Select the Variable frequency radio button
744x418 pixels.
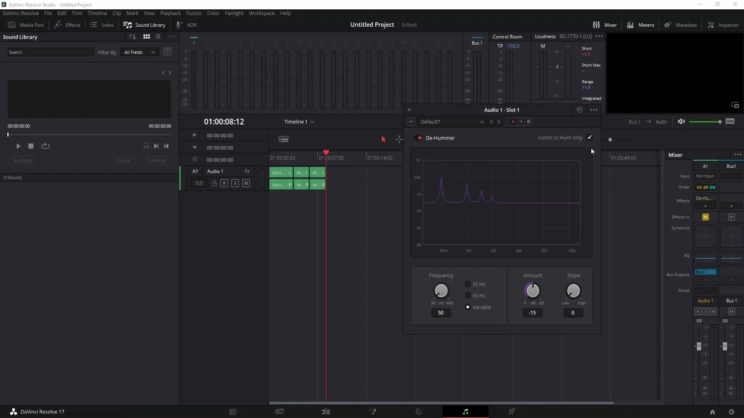coord(468,307)
